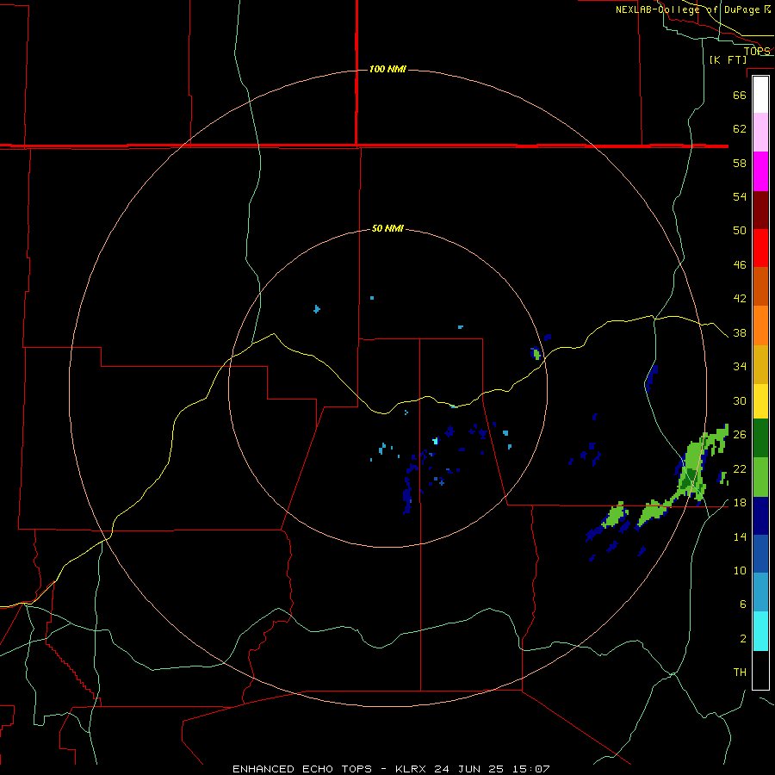This screenshot has width=775, height=775.
Task: Click the [K FT] units label
Action: tap(728, 59)
